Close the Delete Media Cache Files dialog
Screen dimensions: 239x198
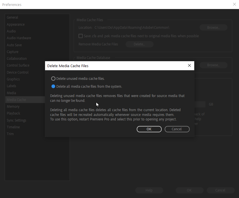coord(189,65)
